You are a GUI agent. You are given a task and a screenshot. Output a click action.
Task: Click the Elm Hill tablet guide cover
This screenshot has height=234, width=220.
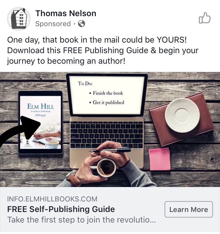40,122
